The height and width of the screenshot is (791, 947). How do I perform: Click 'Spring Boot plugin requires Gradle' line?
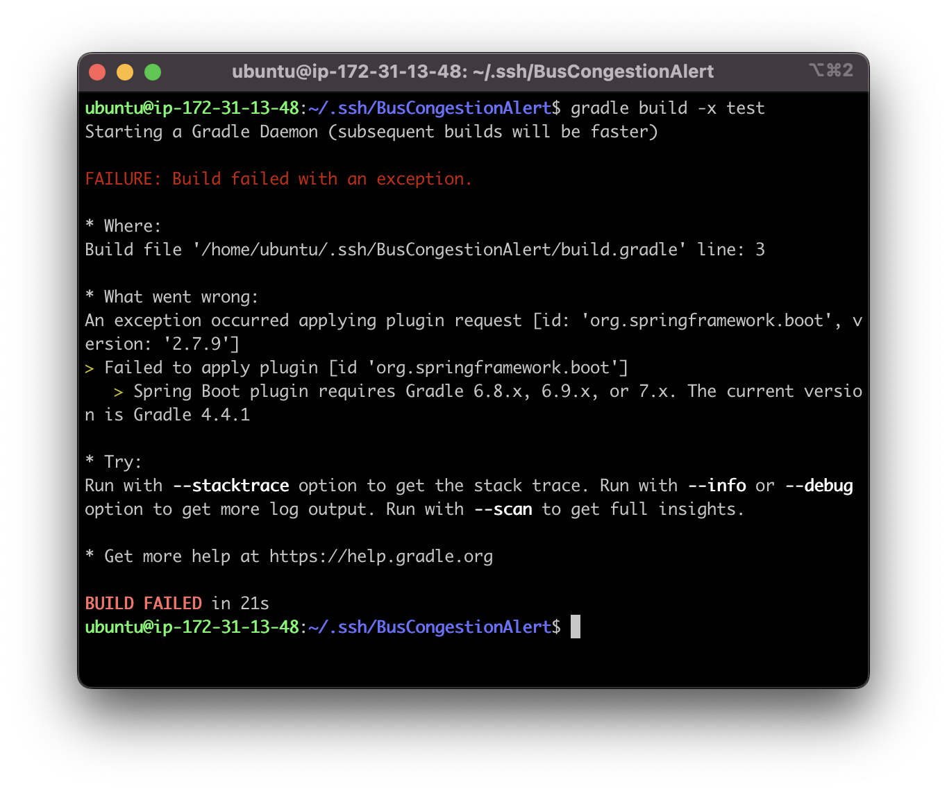coord(488,391)
